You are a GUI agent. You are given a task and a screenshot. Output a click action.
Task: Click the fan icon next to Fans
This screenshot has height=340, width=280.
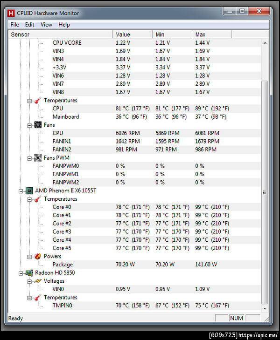[x=38, y=125]
